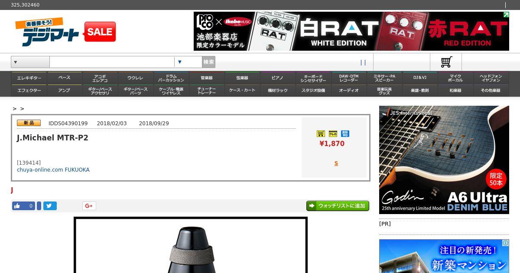Open the ギター/ベース アクセサリ category
The height and width of the screenshot is (273, 520).
click(x=100, y=91)
